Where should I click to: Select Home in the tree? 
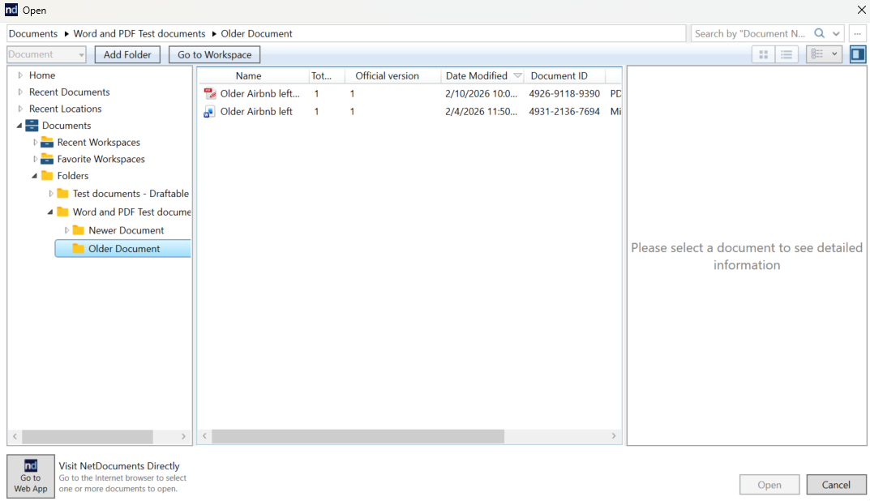click(42, 75)
